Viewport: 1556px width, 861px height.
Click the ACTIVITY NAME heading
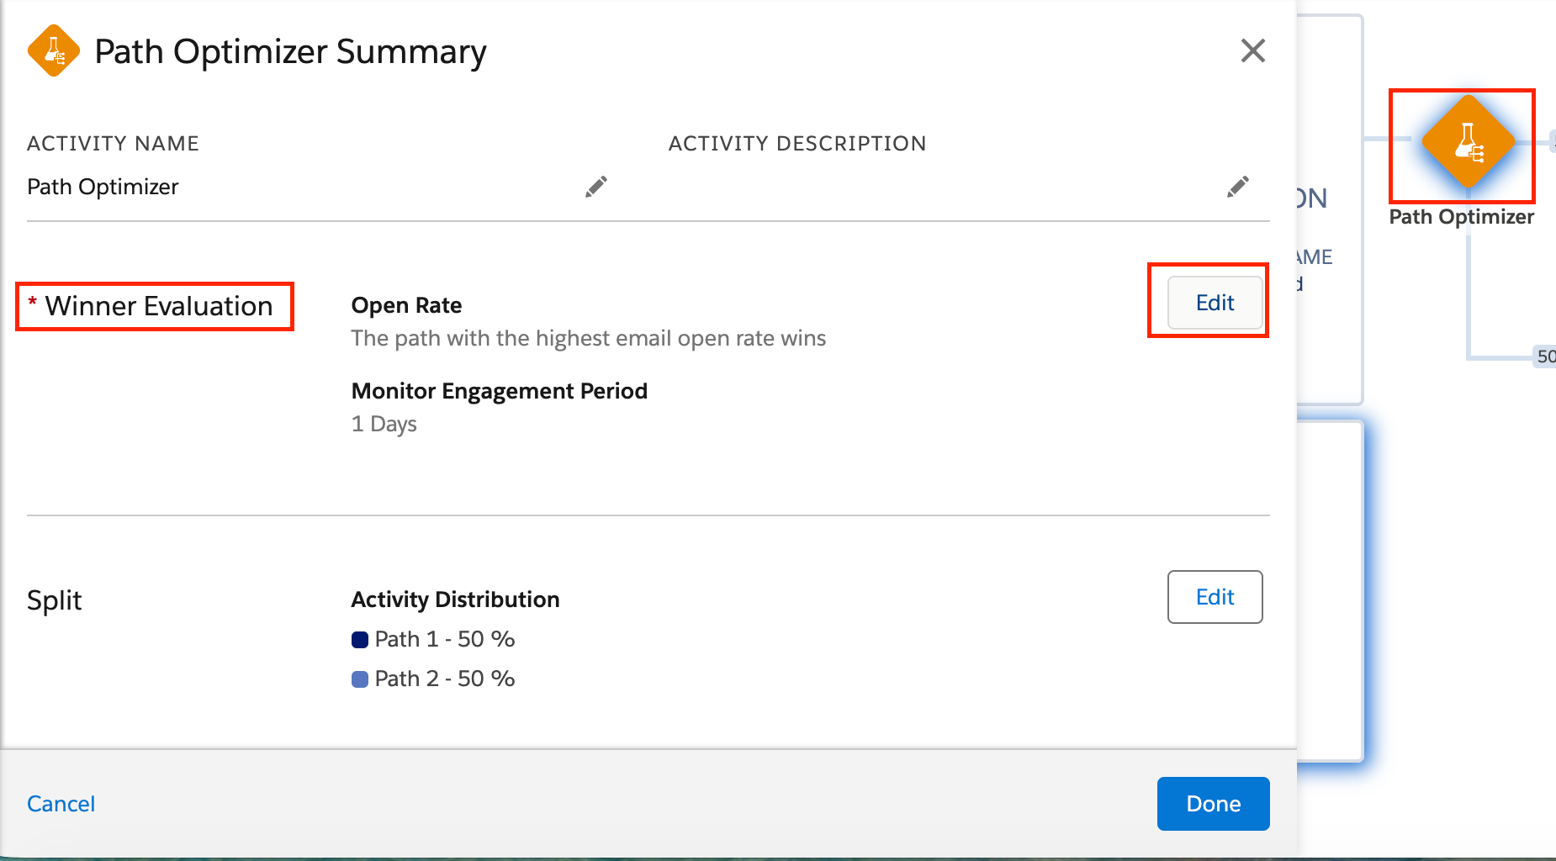pyautogui.click(x=113, y=144)
